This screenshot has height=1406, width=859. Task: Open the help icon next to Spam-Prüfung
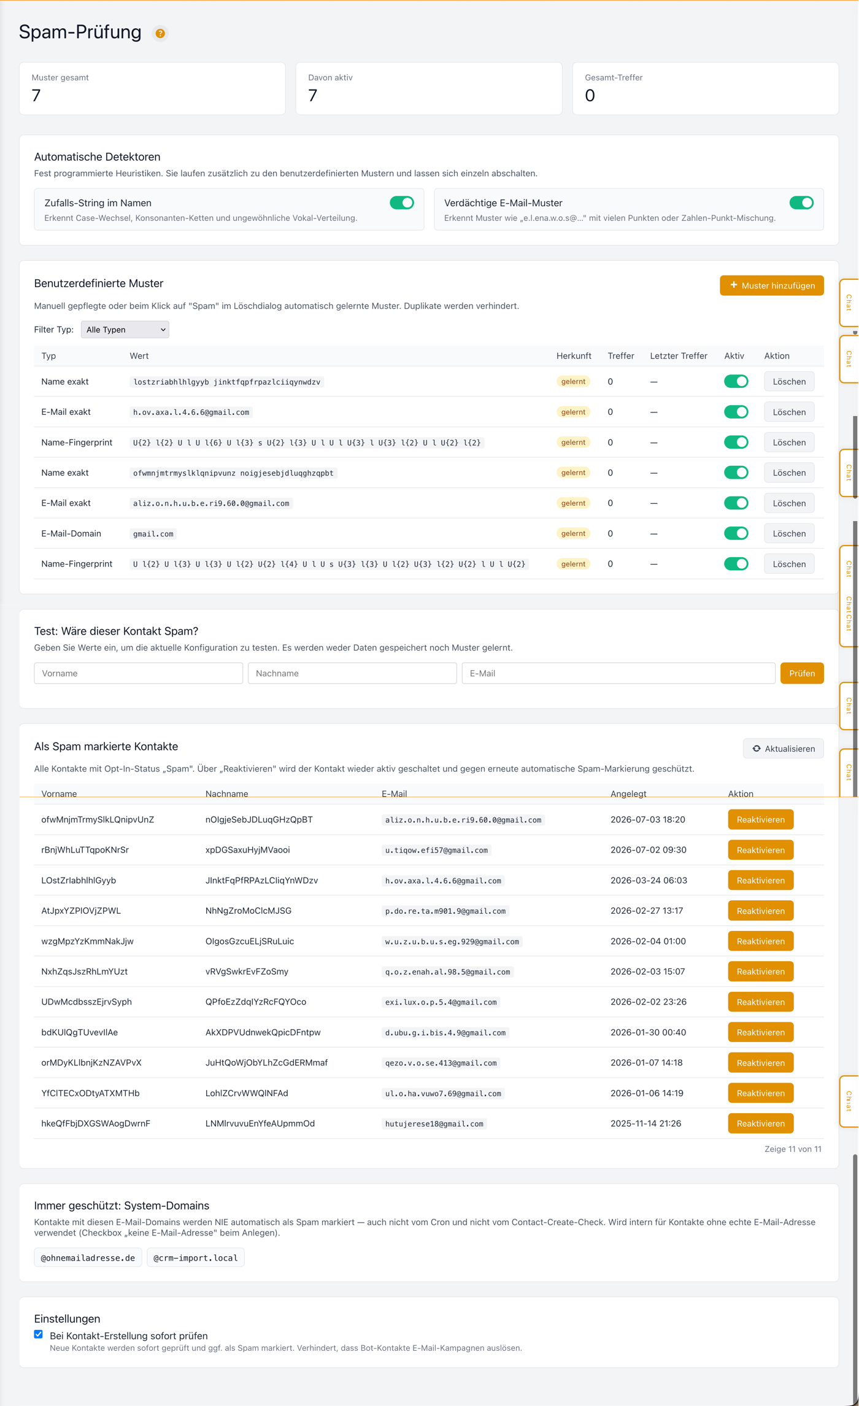coord(160,33)
